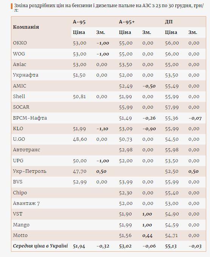Screen dimensions: 210x257
Task: Select the SOCAR diesel price 57,99
Action: 172,107
